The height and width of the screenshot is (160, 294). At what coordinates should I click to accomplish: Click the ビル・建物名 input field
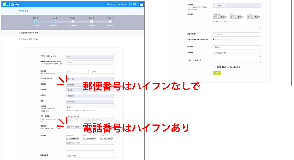tap(90, 117)
